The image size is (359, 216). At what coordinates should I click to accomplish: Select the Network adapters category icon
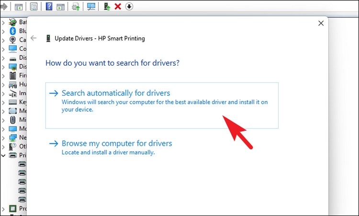click(x=13, y=137)
